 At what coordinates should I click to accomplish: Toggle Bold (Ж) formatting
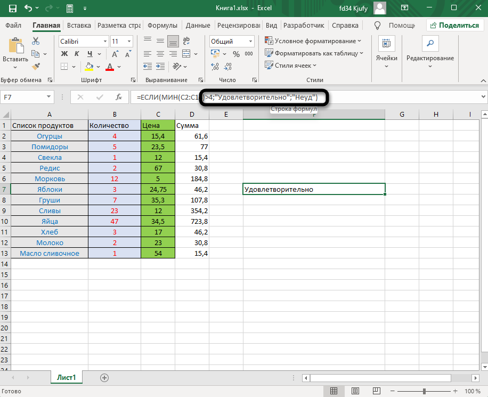click(x=64, y=54)
